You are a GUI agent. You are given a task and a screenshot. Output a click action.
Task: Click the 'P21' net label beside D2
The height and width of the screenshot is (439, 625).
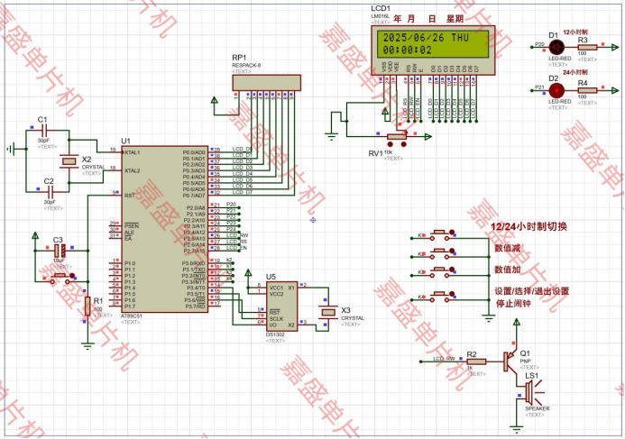539,87
